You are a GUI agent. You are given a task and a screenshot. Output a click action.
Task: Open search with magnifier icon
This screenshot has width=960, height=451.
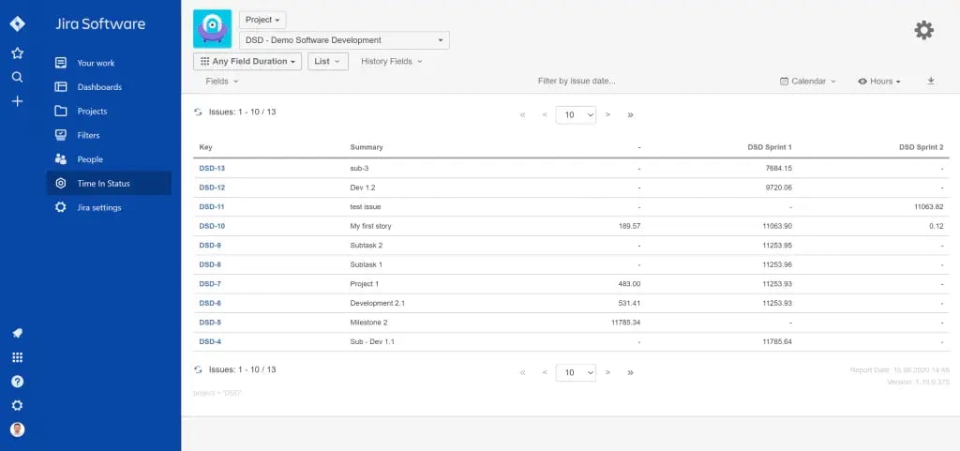pos(17,77)
